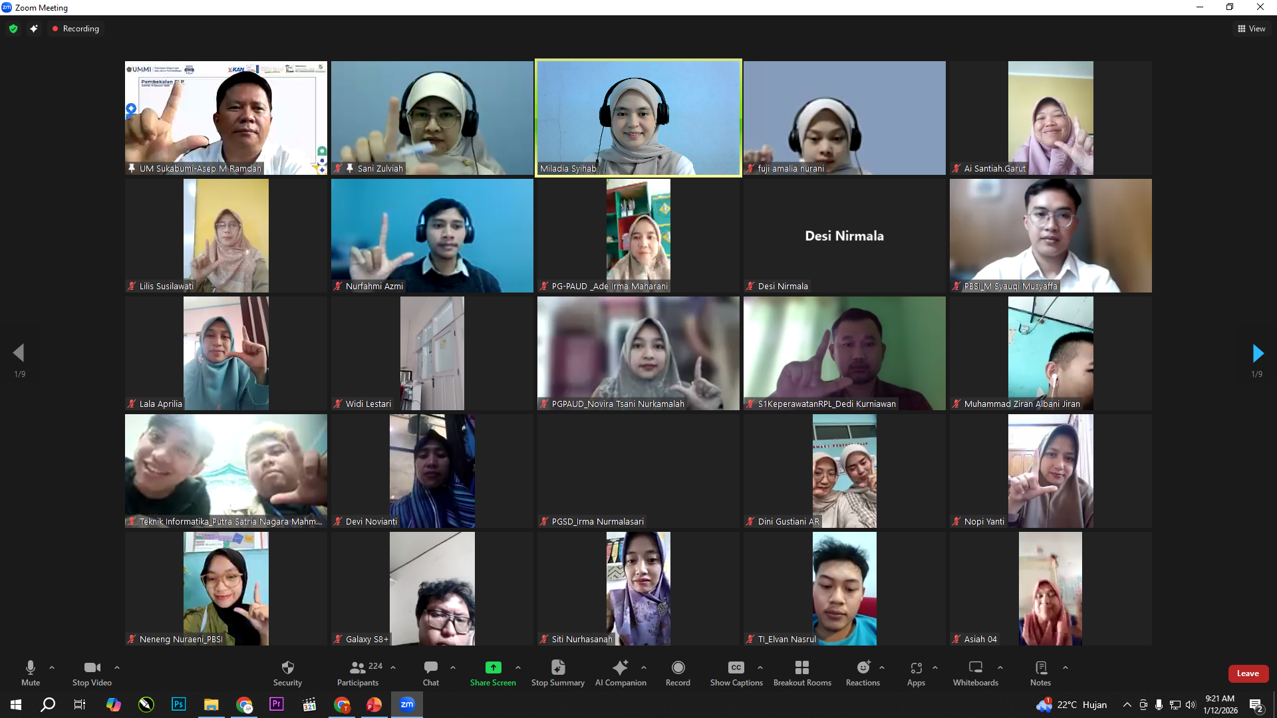This screenshot has height=718, width=1277.
Task: Open the Security shield icon
Action: coord(287,668)
